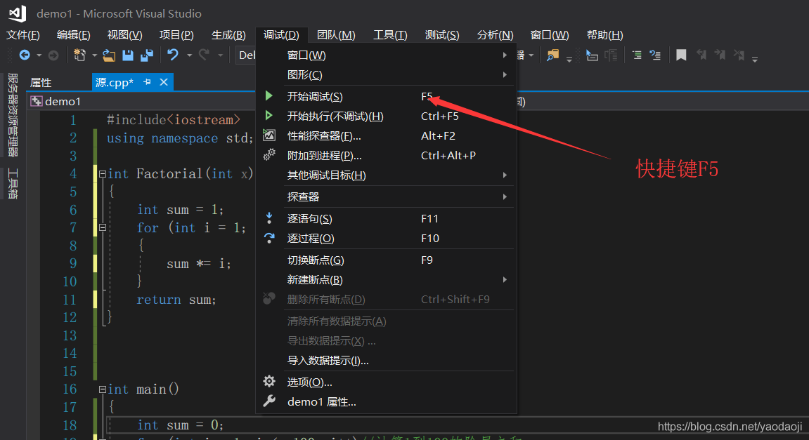Expand the 探查器 submenu
809x440 pixels.
tap(387, 196)
